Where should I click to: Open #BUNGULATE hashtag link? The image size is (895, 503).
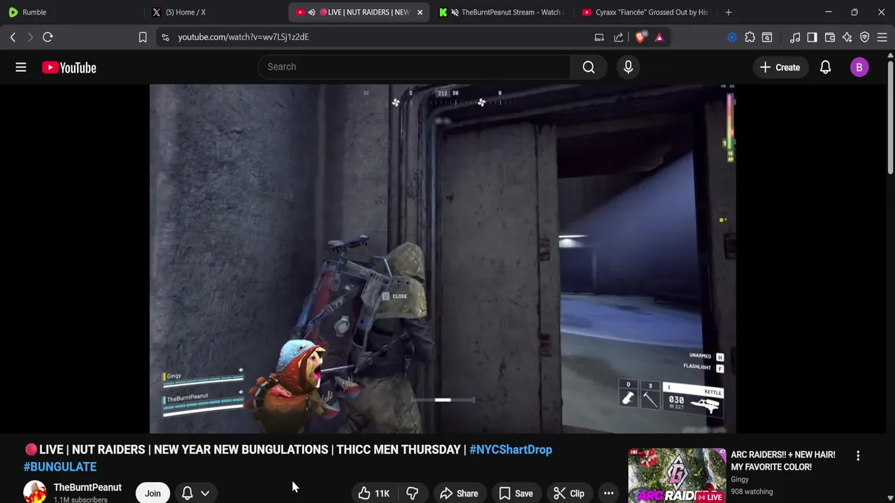click(60, 467)
